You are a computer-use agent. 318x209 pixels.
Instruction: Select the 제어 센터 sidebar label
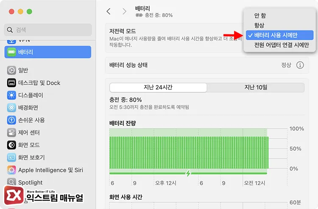pos(29,133)
